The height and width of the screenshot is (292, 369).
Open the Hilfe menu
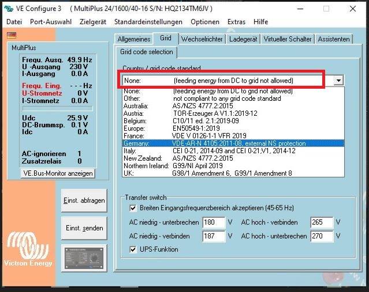tap(261, 22)
